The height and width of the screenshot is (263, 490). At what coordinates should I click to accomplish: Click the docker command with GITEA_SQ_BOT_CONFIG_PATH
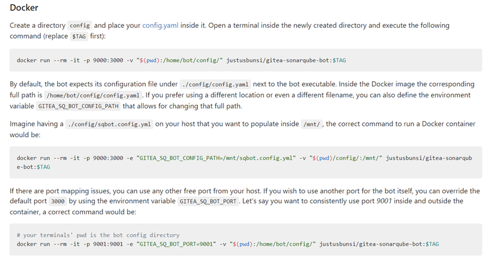(246, 163)
